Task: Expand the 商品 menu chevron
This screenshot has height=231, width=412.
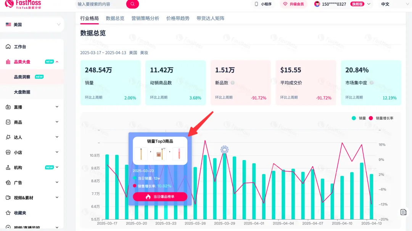Action: point(57,122)
